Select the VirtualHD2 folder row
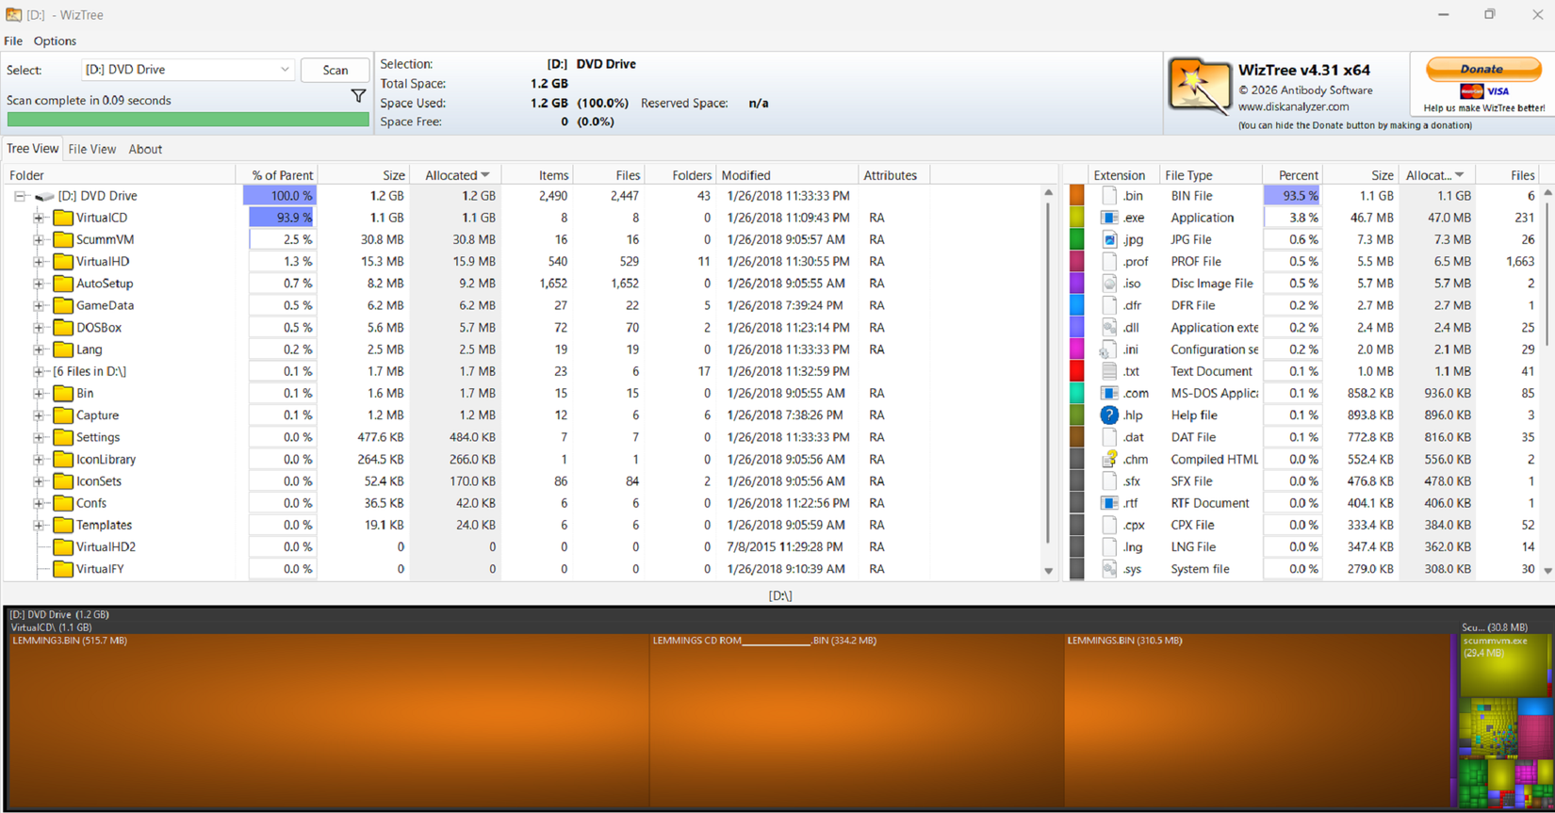The image size is (1555, 813). click(523, 547)
